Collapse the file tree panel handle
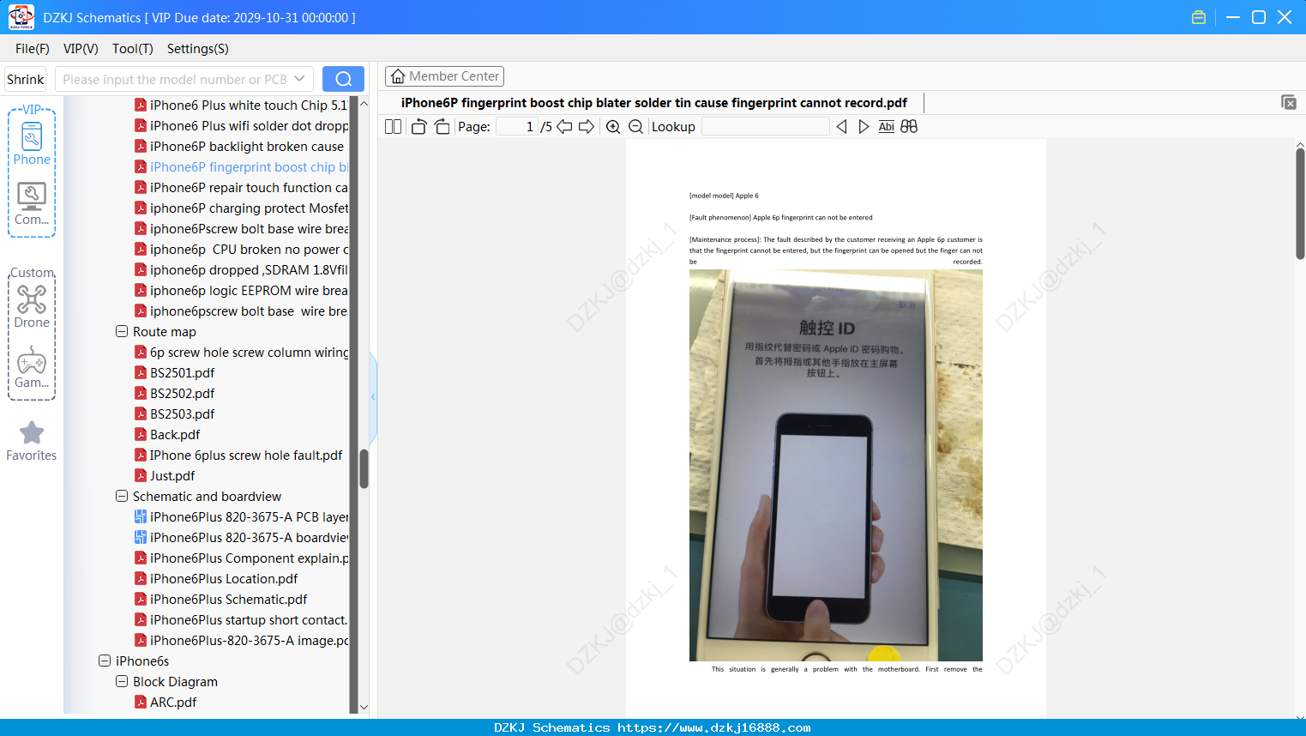Screen dimensions: 1306x736 [x=373, y=396]
